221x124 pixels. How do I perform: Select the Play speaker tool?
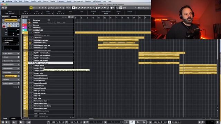(105, 8)
